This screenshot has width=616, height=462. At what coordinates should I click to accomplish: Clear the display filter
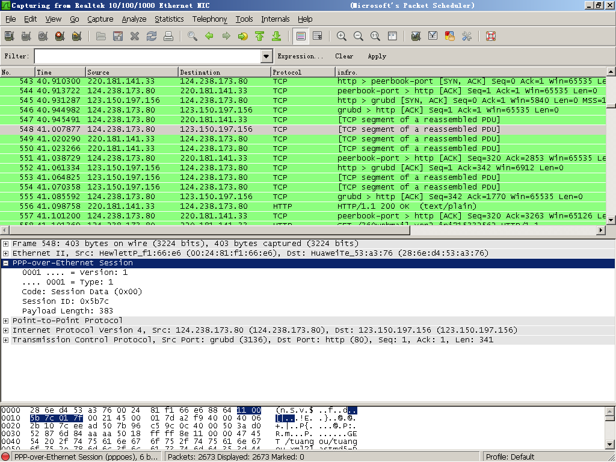pos(344,56)
